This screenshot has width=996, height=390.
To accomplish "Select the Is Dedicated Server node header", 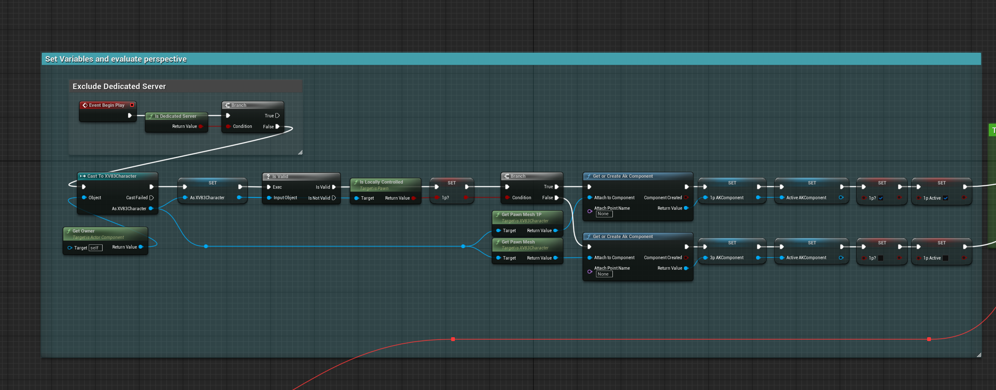I will pos(177,116).
